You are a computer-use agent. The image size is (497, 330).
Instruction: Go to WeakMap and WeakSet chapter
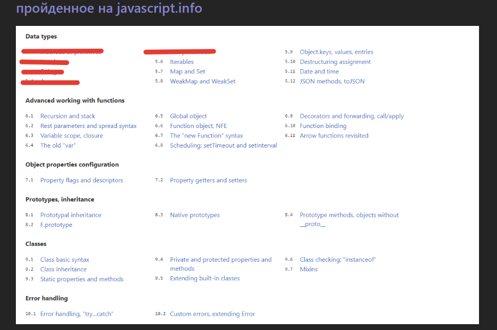(x=203, y=81)
